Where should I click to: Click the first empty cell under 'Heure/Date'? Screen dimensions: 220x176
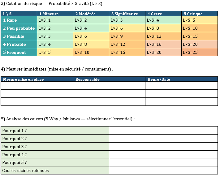pyautogui.click(x=181, y=86)
